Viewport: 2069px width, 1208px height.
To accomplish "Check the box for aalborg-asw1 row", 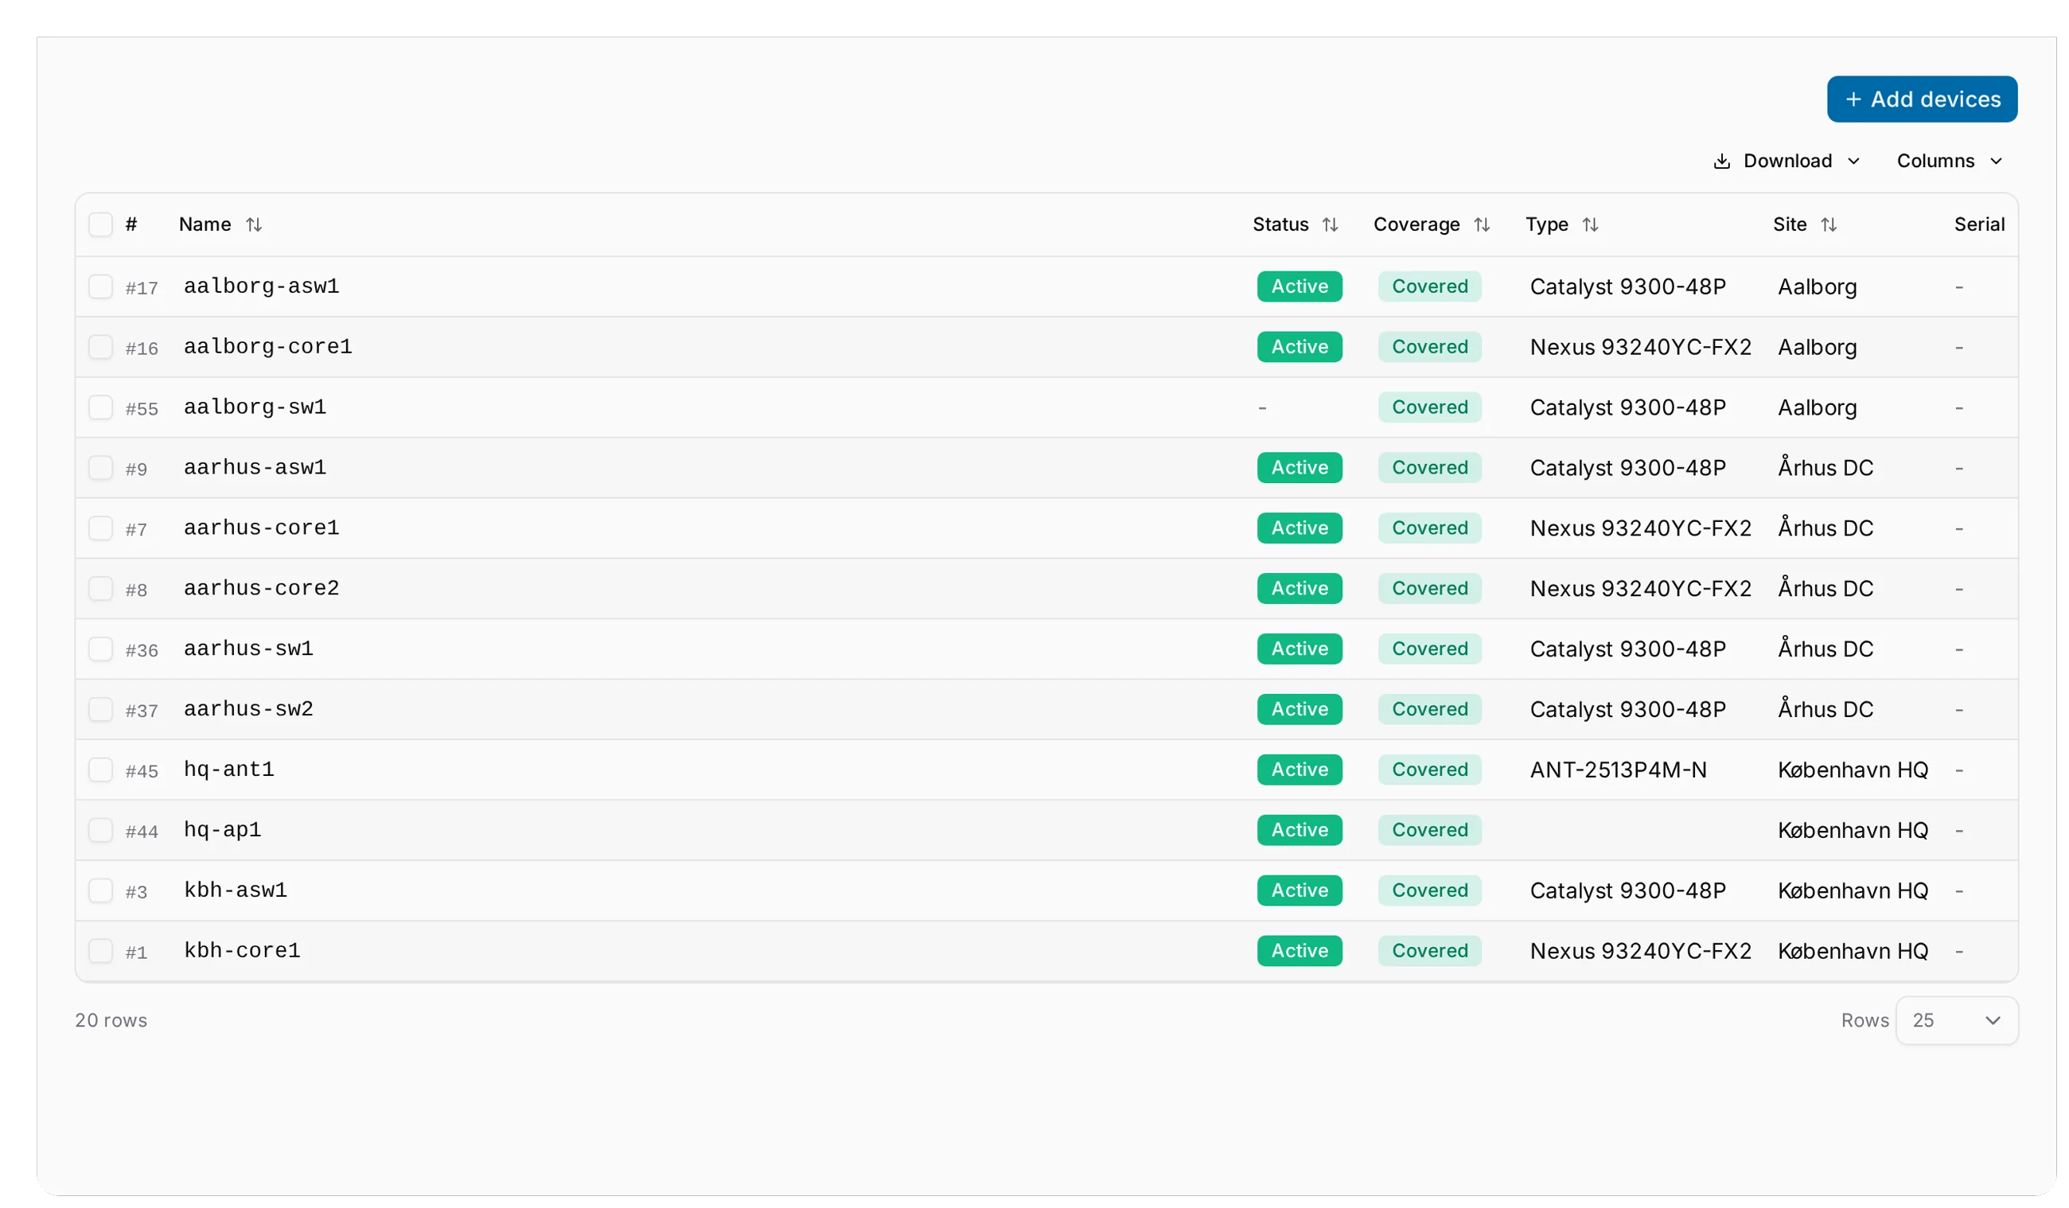I will pyautogui.click(x=100, y=286).
